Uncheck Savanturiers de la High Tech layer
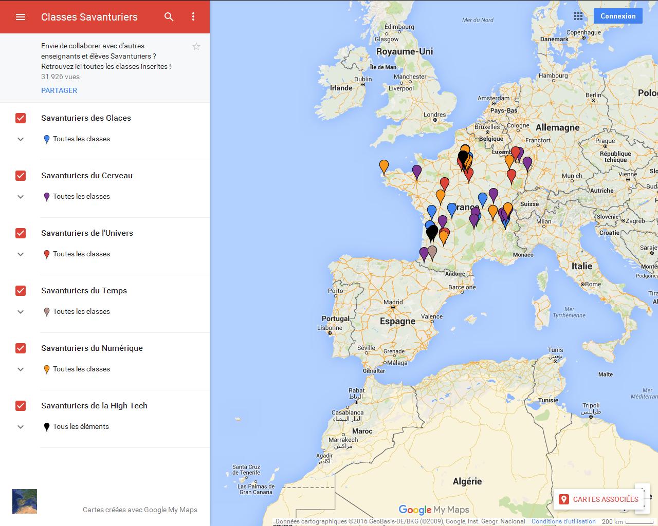 21,406
